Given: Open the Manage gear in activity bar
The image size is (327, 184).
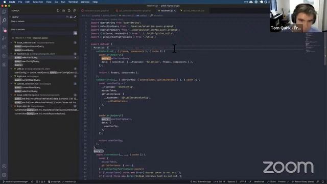Looking at the screenshot, I should pyautogui.click(x=4, y=175).
